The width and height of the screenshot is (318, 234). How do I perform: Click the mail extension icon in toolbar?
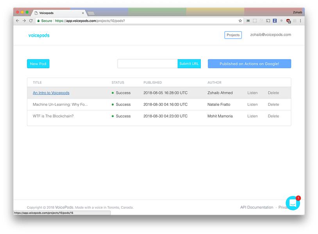(248, 21)
